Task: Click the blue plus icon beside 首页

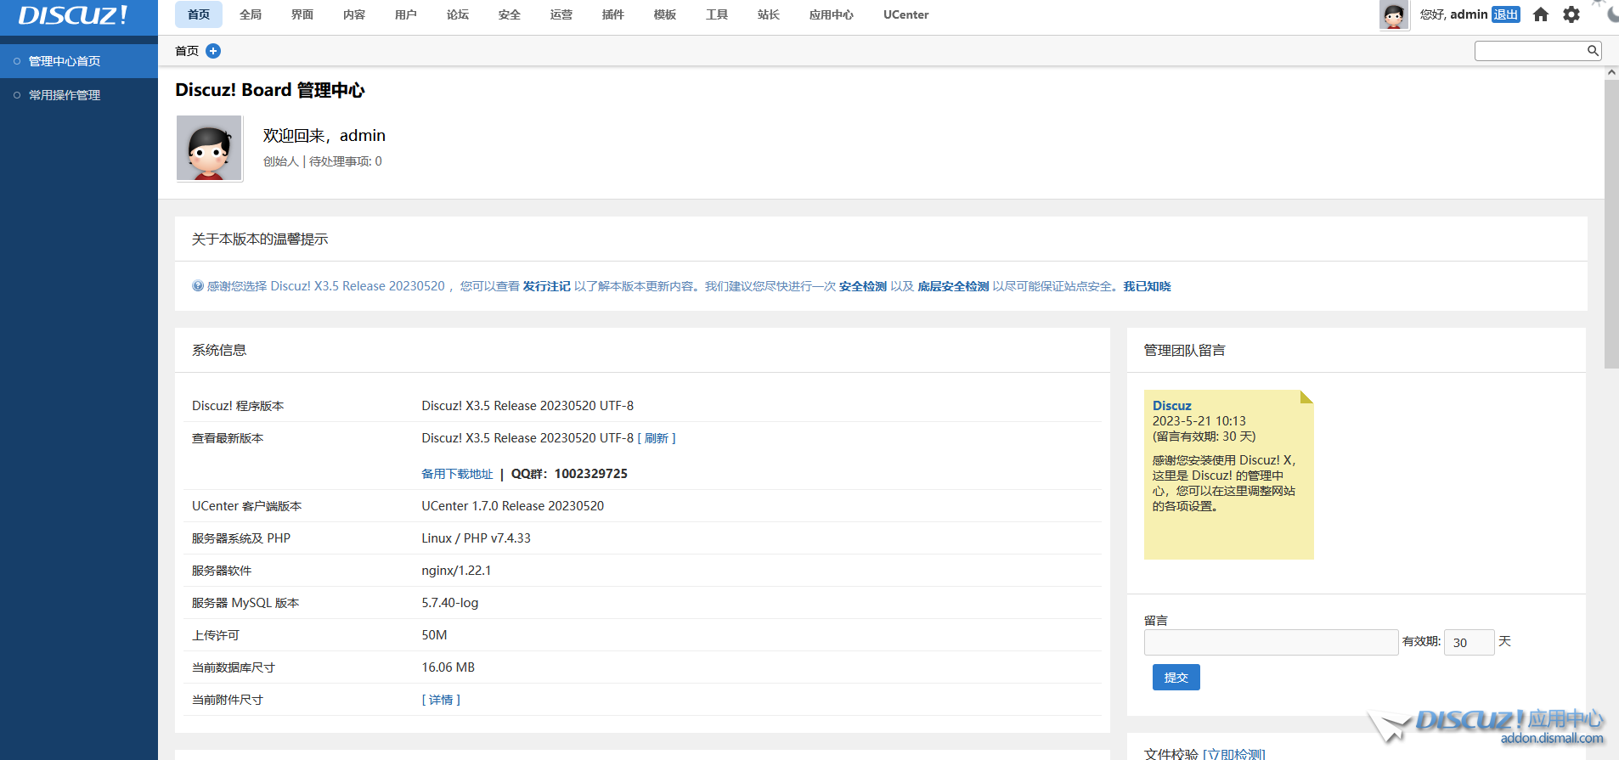Action: tap(213, 51)
